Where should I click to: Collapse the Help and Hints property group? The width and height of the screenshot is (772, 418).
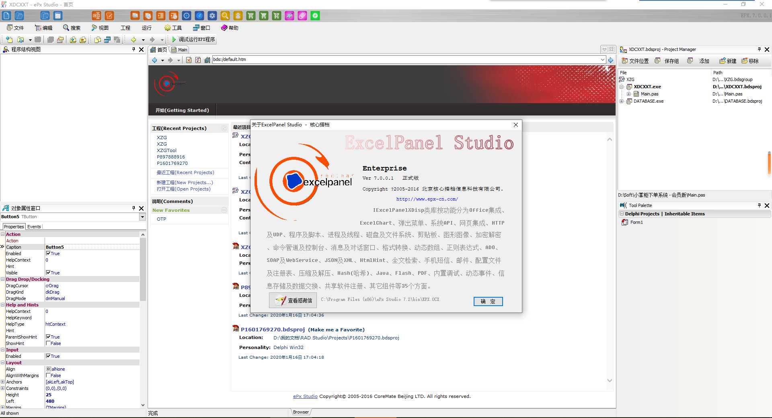pyautogui.click(x=3, y=305)
